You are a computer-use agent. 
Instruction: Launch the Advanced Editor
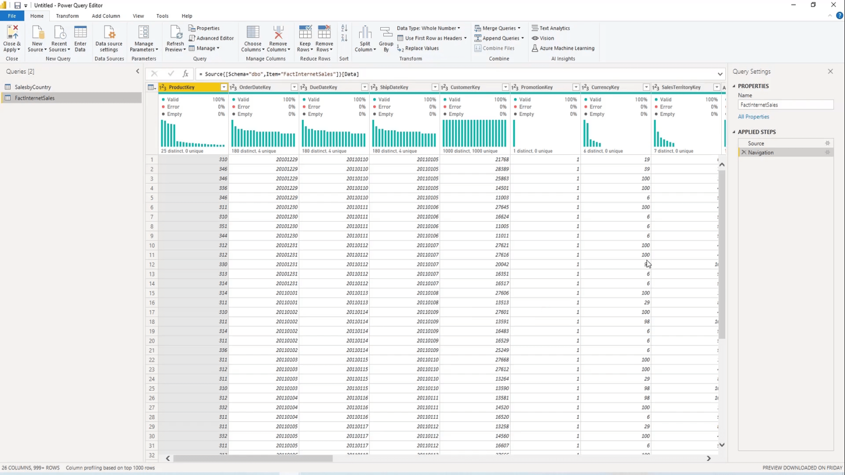tap(211, 38)
